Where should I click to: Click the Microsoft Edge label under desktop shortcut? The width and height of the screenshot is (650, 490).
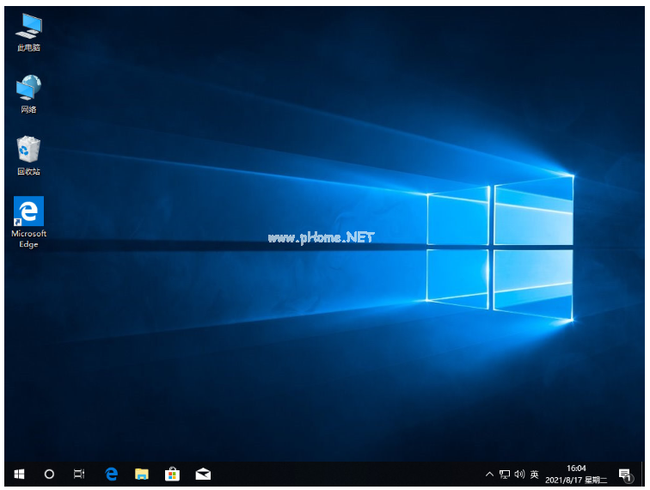click(x=28, y=239)
